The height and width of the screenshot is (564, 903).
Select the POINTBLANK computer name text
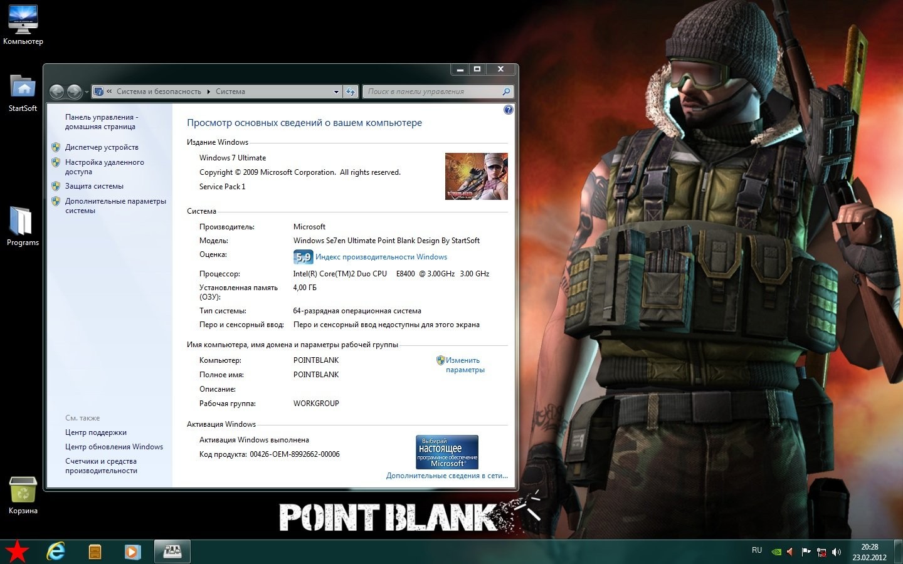click(316, 360)
